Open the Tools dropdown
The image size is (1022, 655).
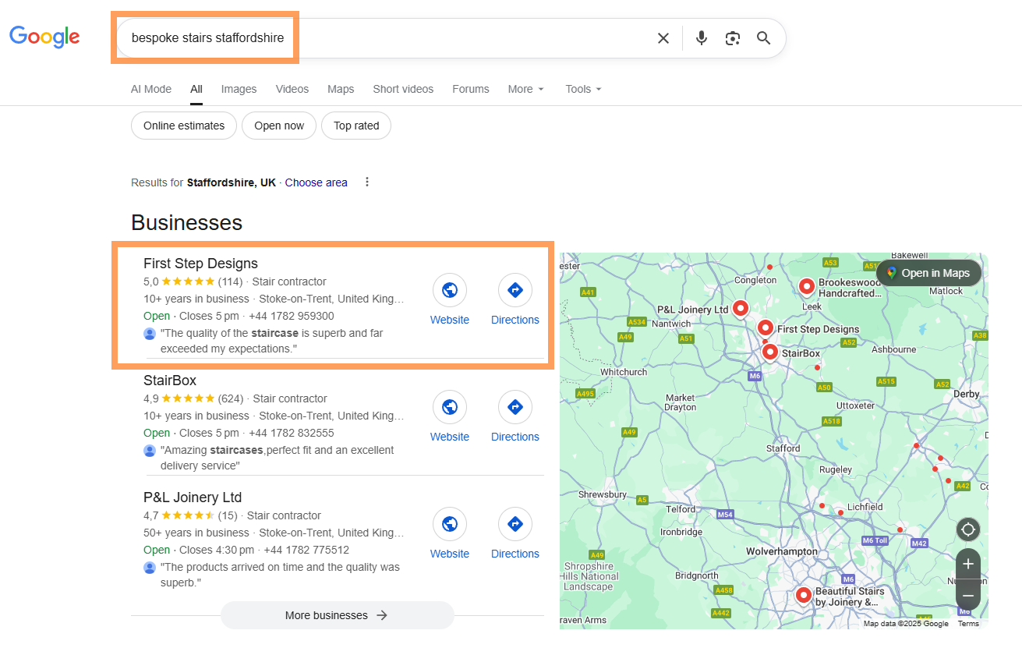pyautogui.click(x=584, y=89)
